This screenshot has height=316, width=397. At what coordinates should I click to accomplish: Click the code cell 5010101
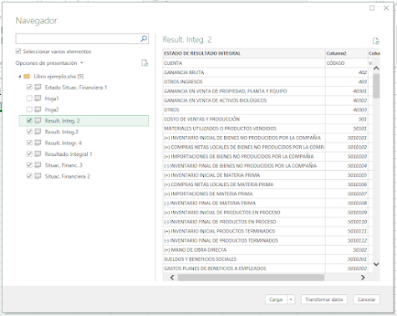tap(347, 138)
